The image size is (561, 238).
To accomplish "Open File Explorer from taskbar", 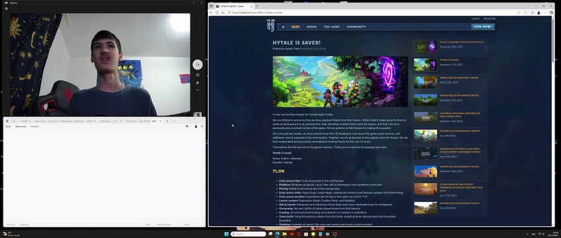I will [x=284, y=234].
